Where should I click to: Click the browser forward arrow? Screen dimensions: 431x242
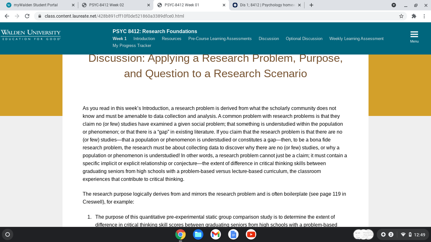tap(17, 16)
